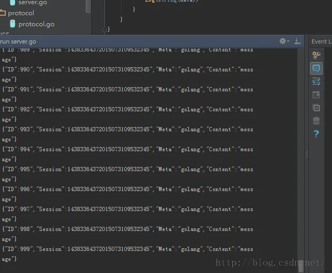Click the console line with ID 999
Viewport: 332px width, 273px height.
tap(127, 254)
